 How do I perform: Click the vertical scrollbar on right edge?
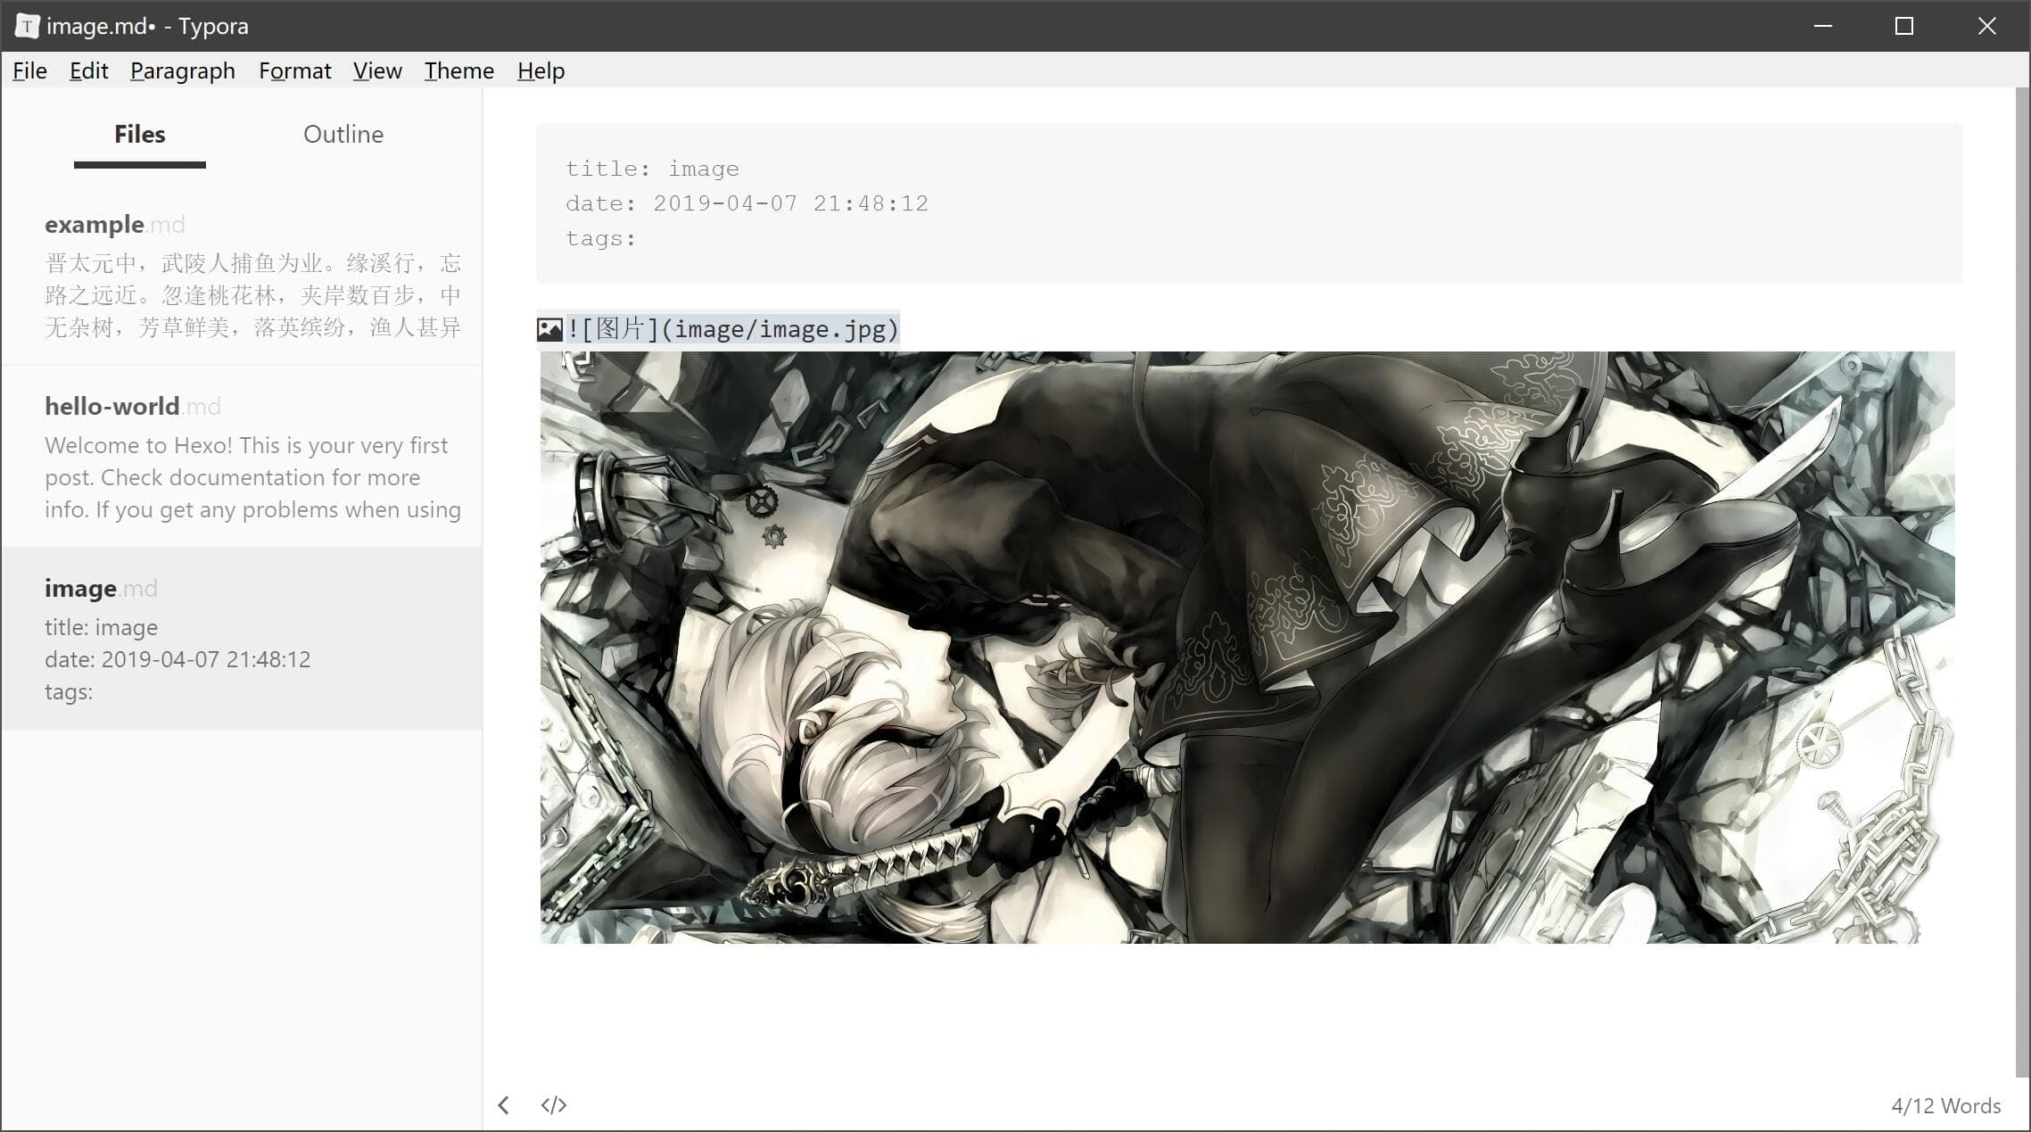tap(2022, 580)
